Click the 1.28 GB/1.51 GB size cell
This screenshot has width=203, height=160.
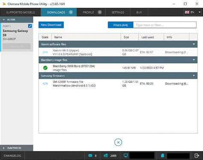tap(130, 84)
